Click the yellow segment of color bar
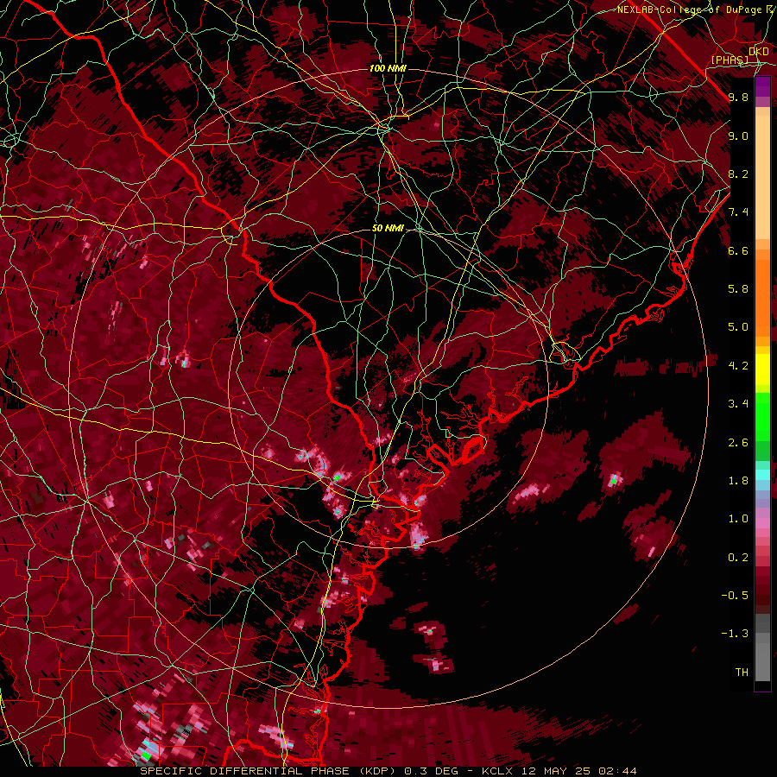This screenshot has height=777, width=777. click(x=762, y=370)
